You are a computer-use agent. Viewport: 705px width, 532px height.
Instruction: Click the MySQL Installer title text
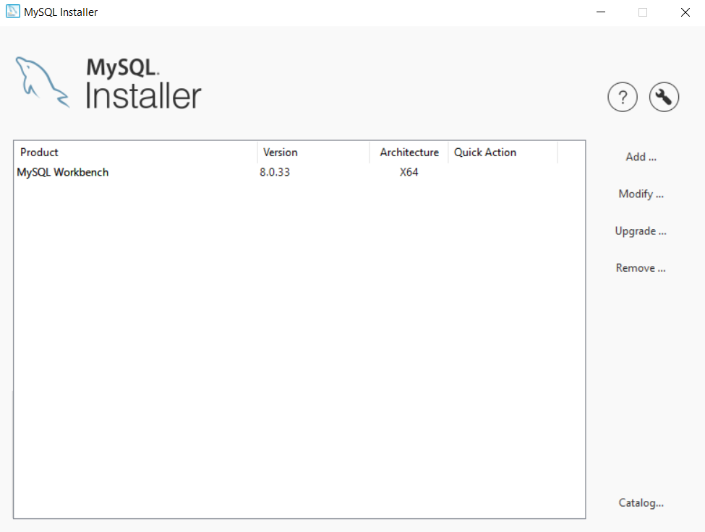tap(59, 12)
